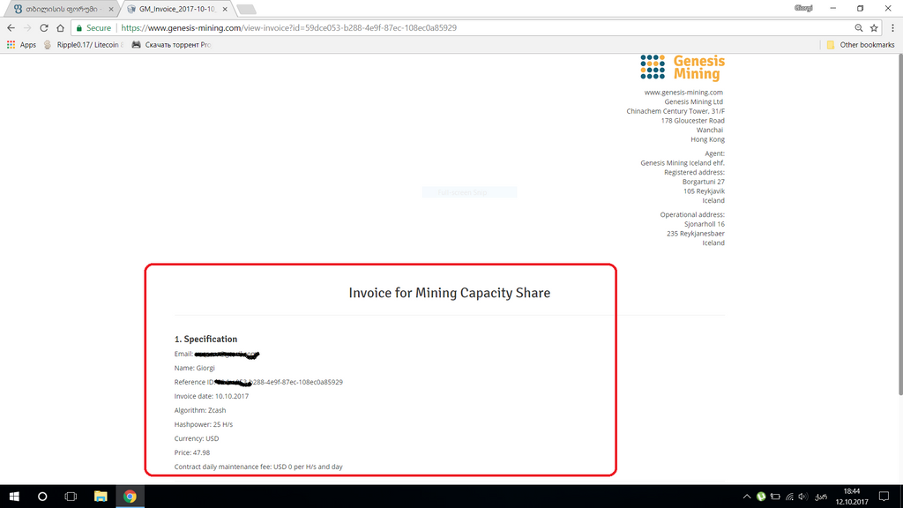Click the Invoice date: 10.10.2017 line
903x508 pixels.
pyautogui.click(x=212, y=396)
